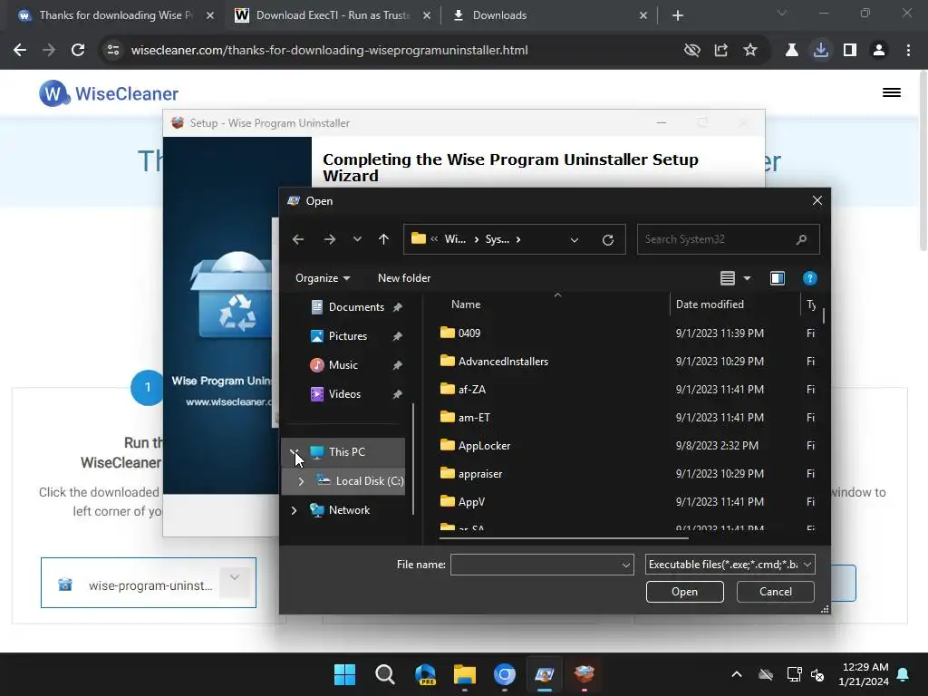Go forward in the Open dialog
The height and width of the screenshot is (696, 928).
point(330,239)
